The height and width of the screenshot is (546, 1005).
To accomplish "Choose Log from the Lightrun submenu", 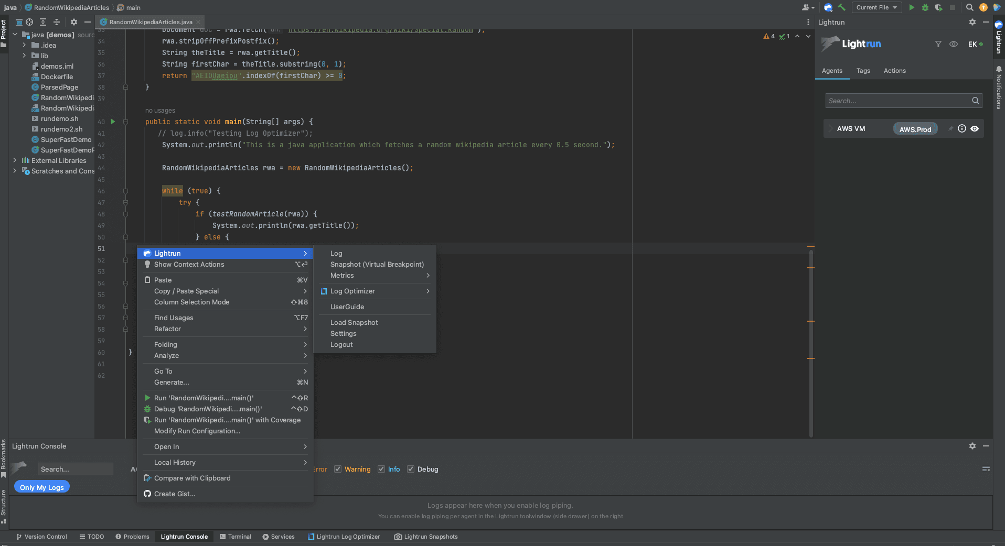I will [x=375, y=253].
